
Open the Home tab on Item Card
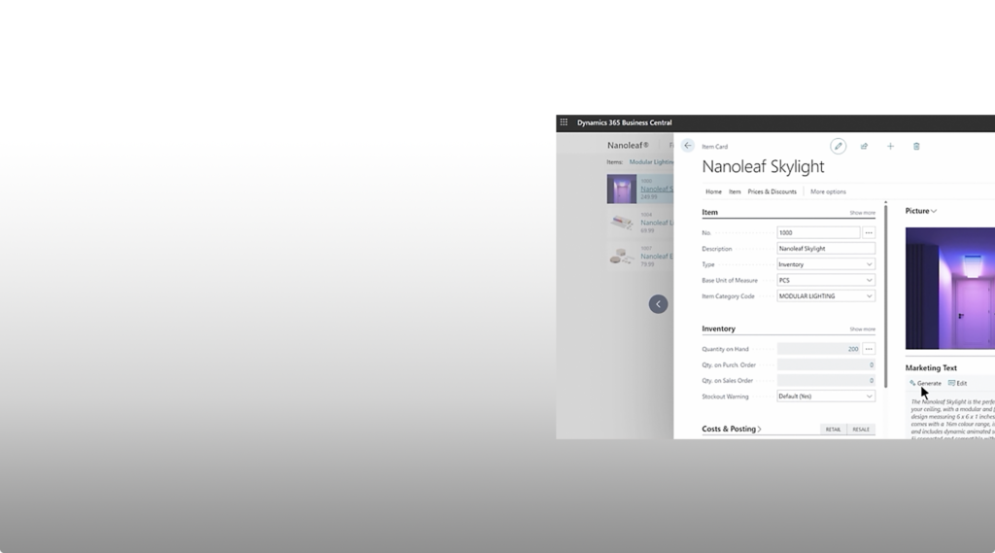(x=713, y=191)
